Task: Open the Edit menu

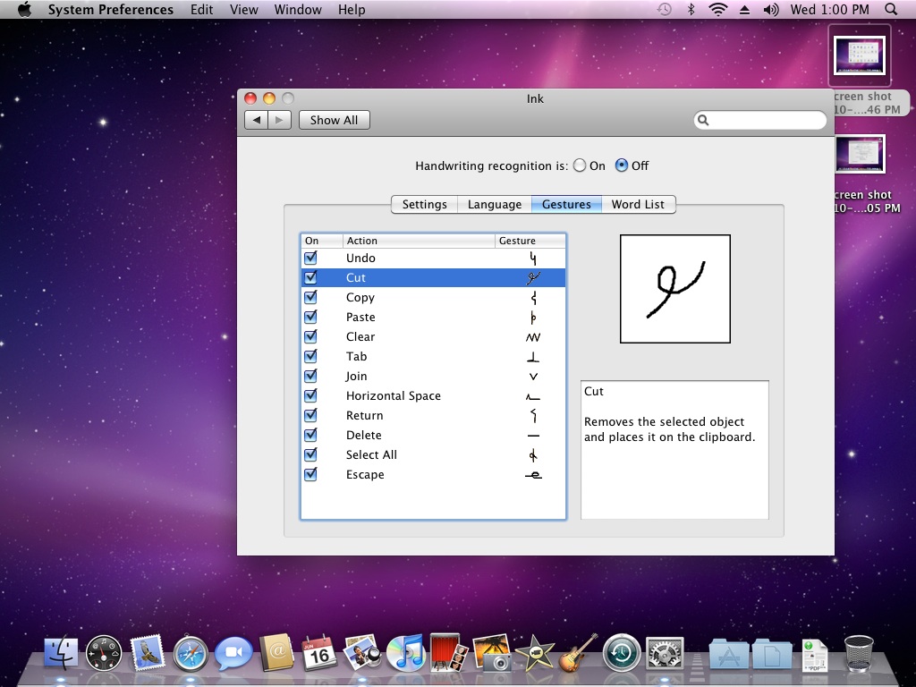Action: [201, 9]
